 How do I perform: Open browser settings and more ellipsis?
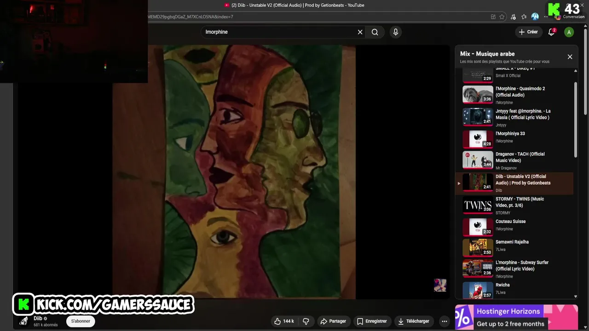coord(546,17)
